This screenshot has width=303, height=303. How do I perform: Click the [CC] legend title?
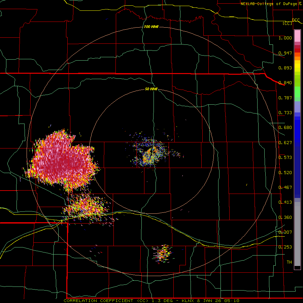click(288, 23)
